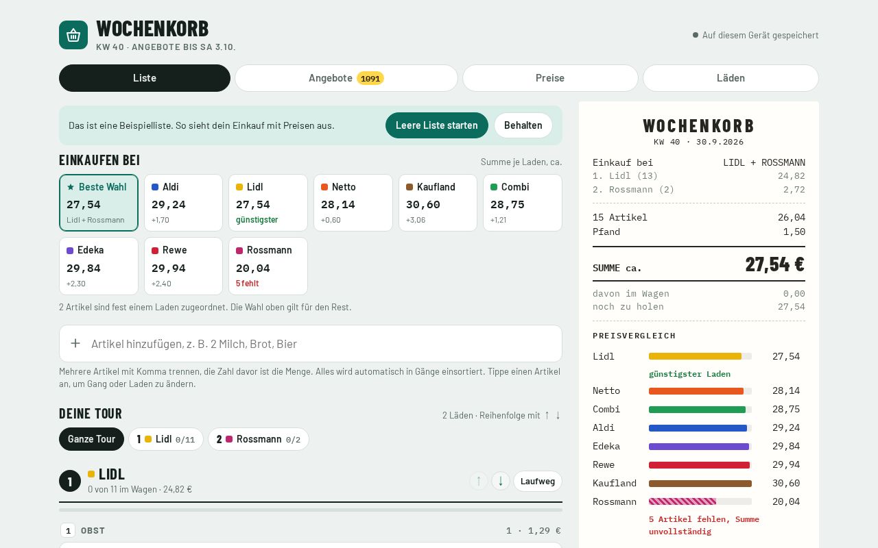Switch to the Preise tab

(550, 78)
